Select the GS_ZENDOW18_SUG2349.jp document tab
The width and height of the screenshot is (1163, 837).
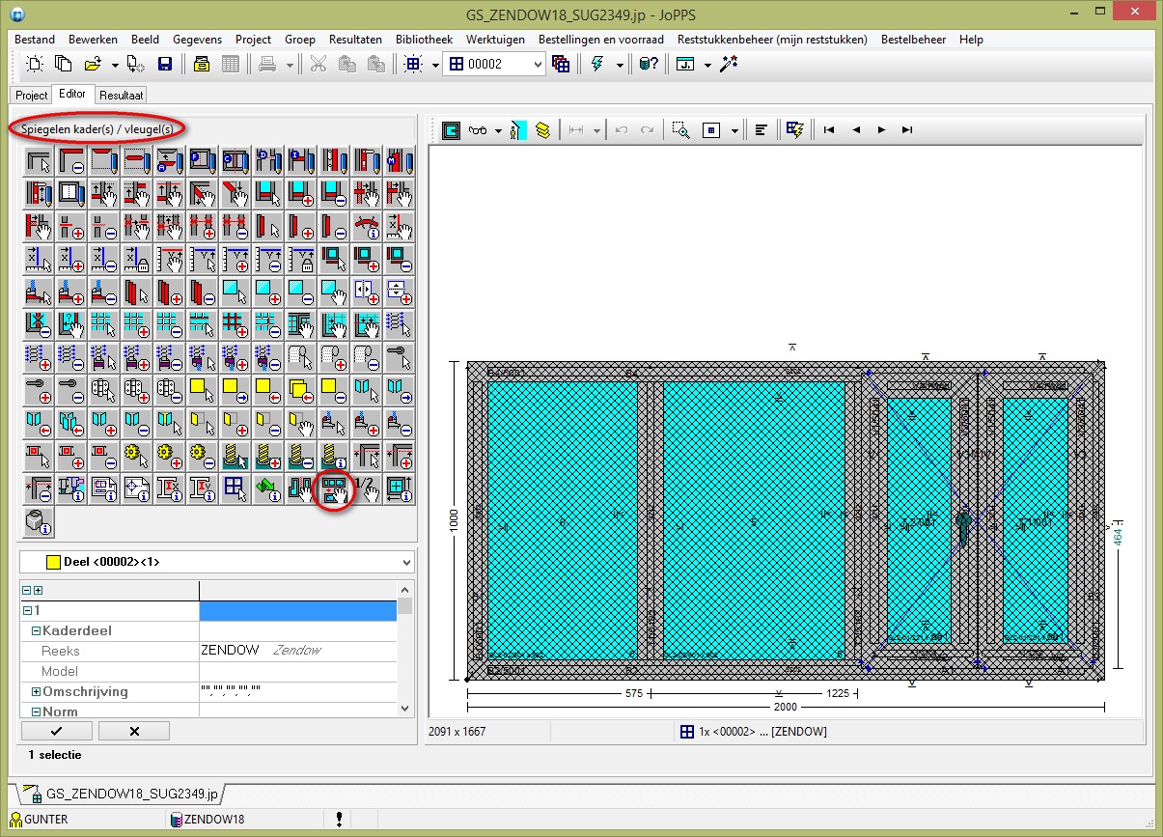123,795
